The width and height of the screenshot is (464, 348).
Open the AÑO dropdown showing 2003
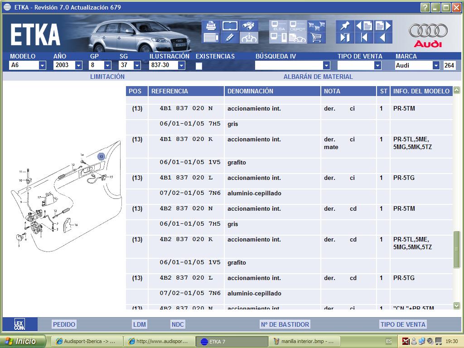point(78,65)
